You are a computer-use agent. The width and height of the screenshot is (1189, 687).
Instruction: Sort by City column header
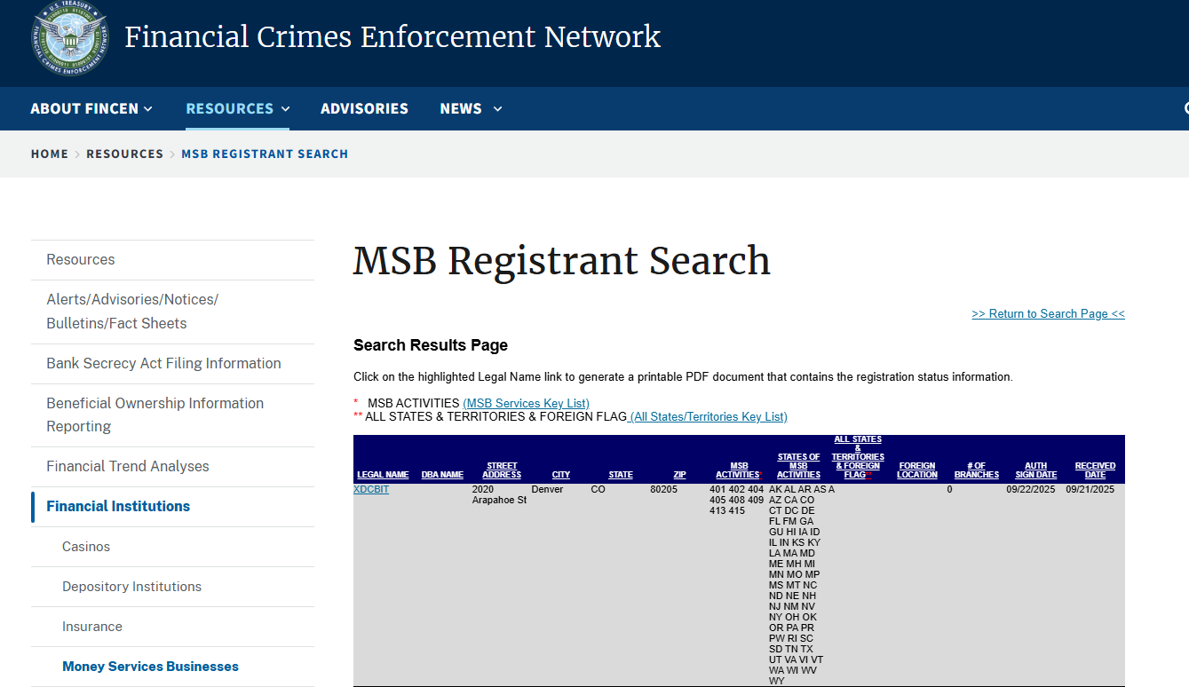(561, 475)
